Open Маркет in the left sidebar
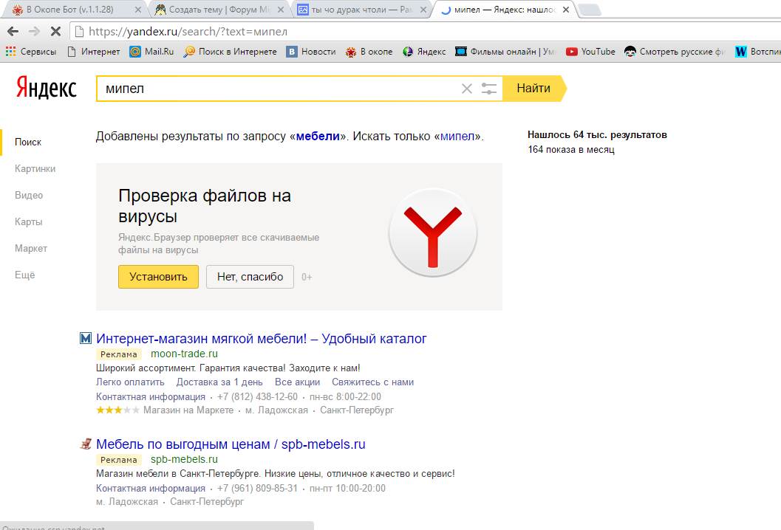 point(31,248)
